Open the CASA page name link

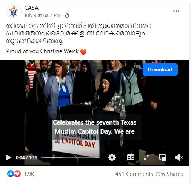[x=31, y=8]
